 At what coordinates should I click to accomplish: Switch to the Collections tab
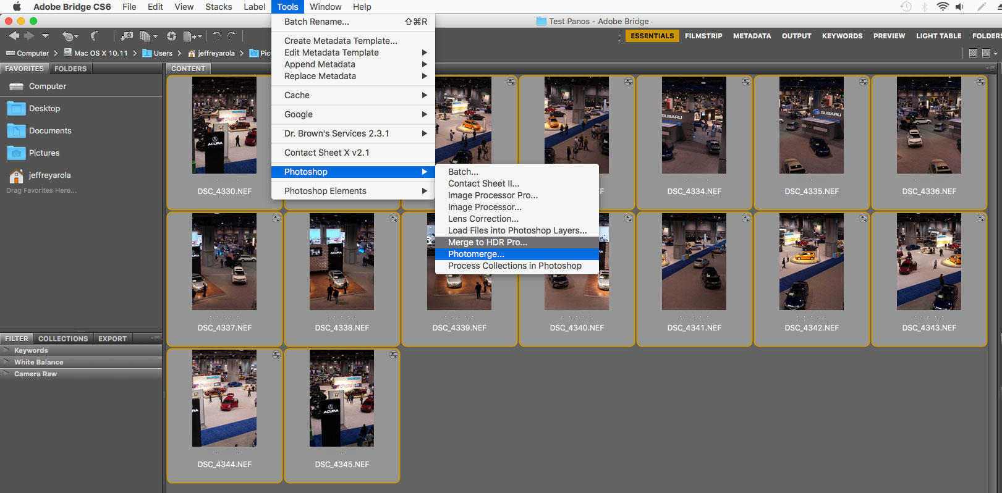pos(63,339)
